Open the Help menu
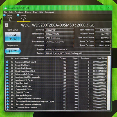Viewport: 117px width, 117px height. [x=41, y=12]
